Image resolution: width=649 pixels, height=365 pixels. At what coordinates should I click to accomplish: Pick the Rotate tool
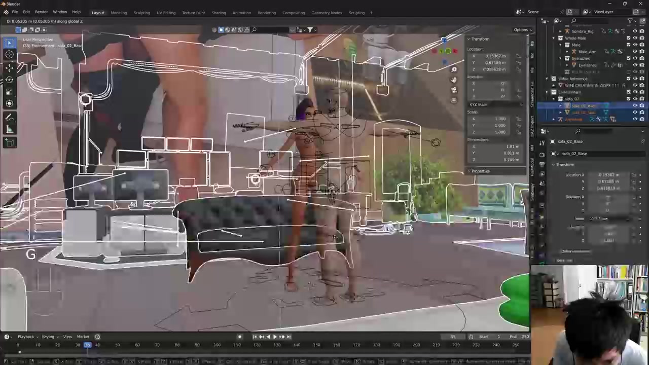click(x=10, y=80)
